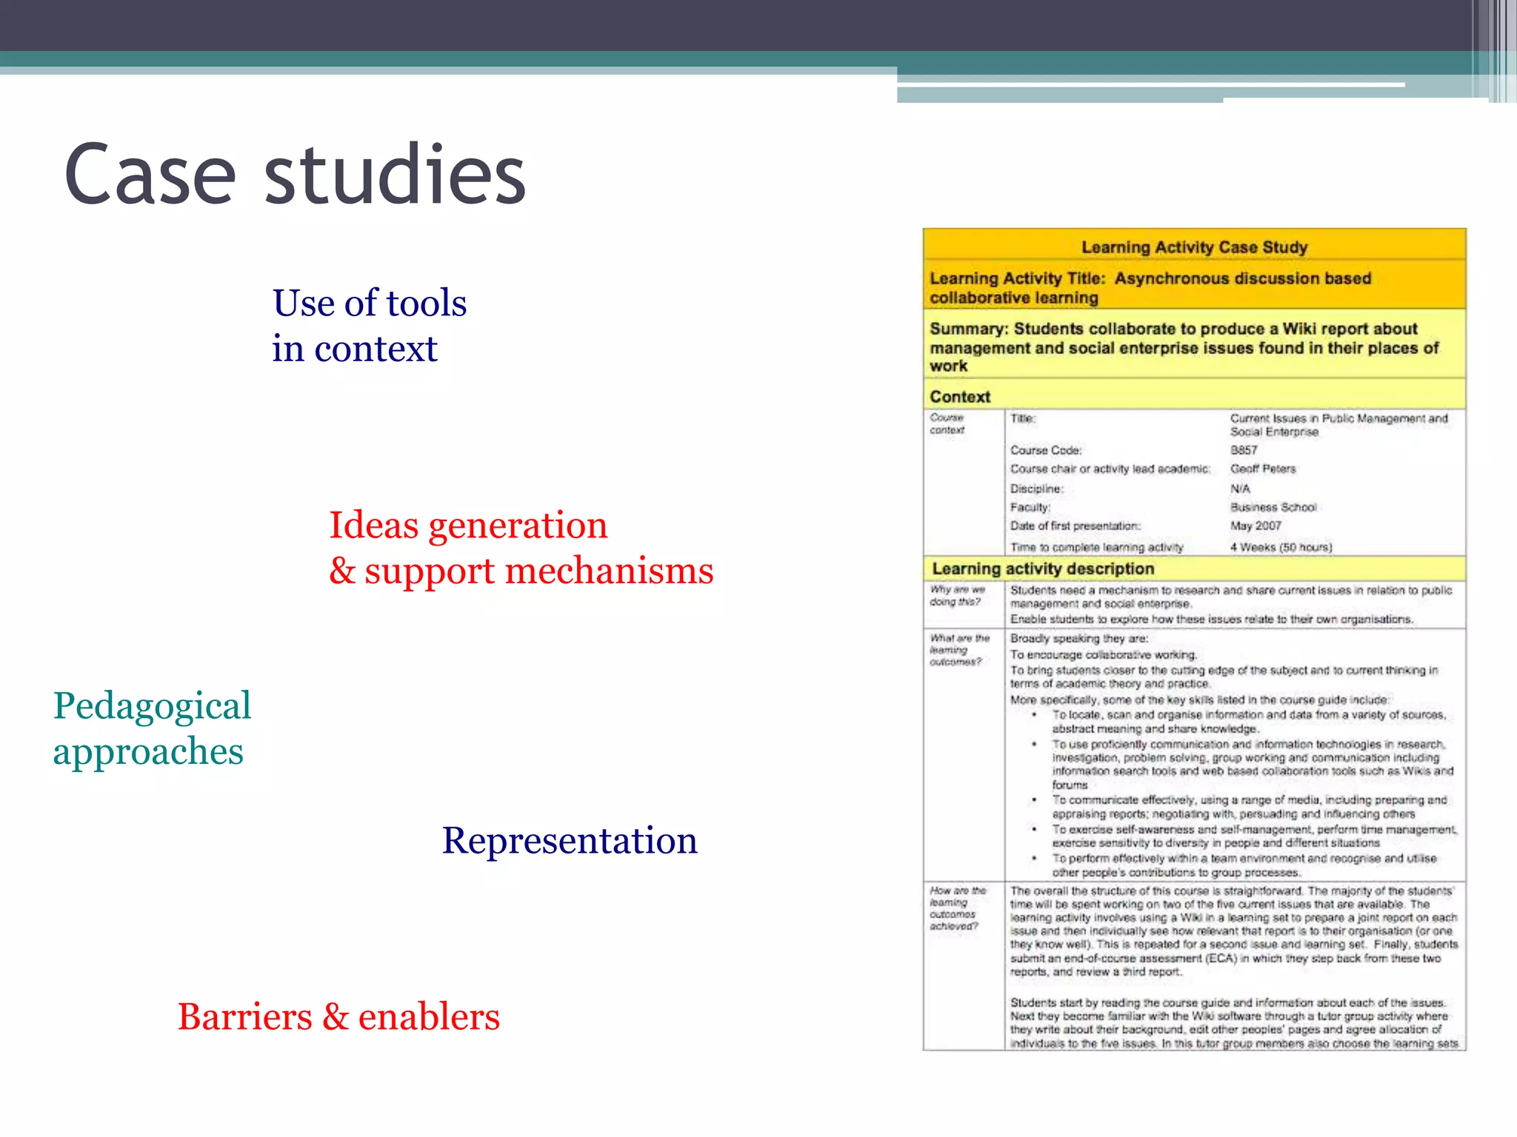Select the 'Pedagogical approaches' text block
This screenshot has height=1137, width=1517.
[x=152, y=728]
